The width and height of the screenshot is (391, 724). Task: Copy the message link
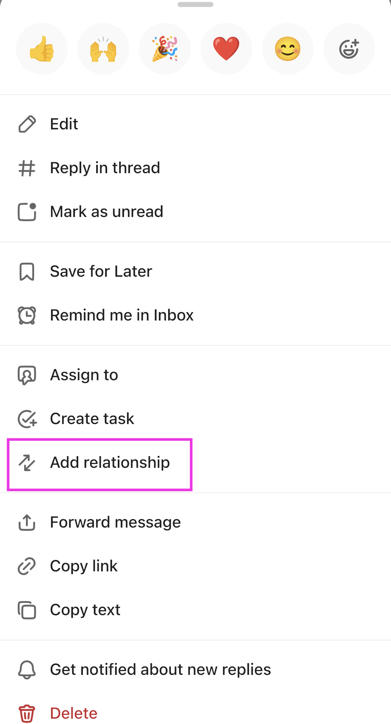coord(84,566)
